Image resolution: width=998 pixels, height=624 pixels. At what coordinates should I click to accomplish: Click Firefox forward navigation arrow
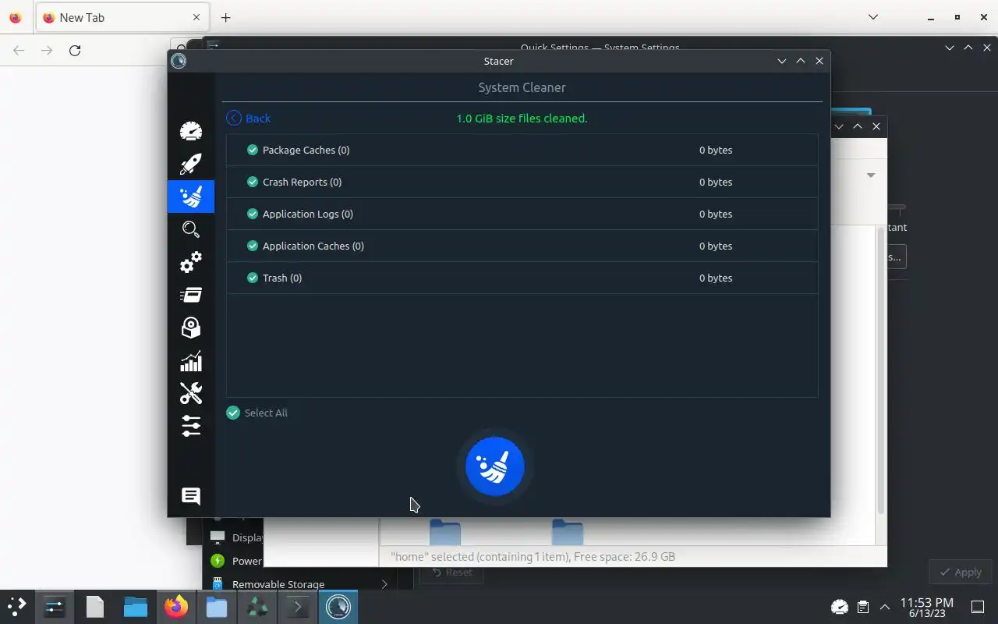coord(47,50)
